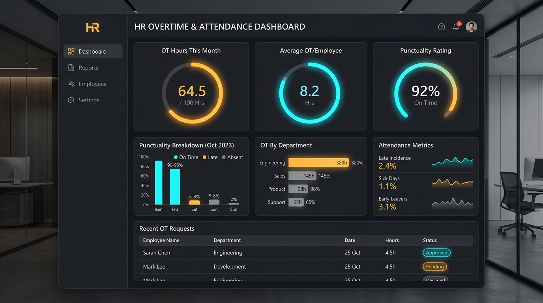Image resolution: width=543 pixels, height=303 pixels.
Task: Click the Sales 145h bar
Action: [302, 176]
